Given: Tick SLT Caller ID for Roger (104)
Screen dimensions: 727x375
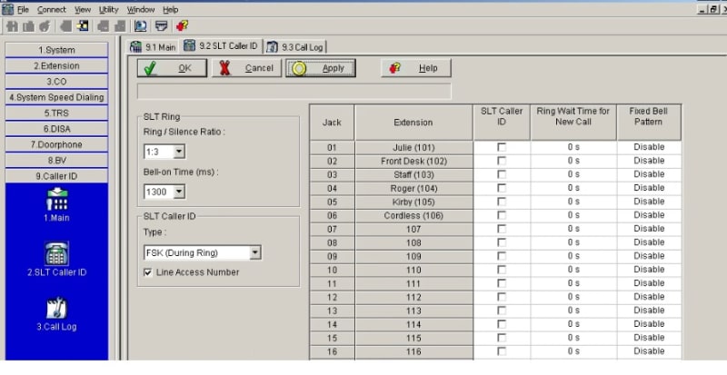Looking at the screenshot, I should 502,188.
